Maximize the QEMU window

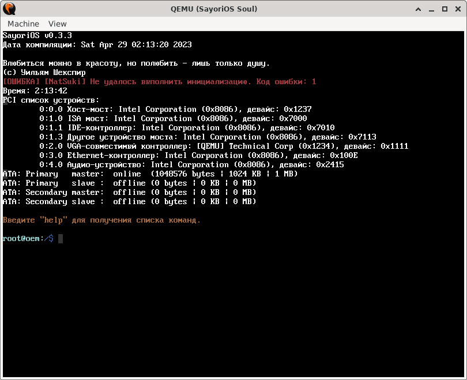pos(444,9)
